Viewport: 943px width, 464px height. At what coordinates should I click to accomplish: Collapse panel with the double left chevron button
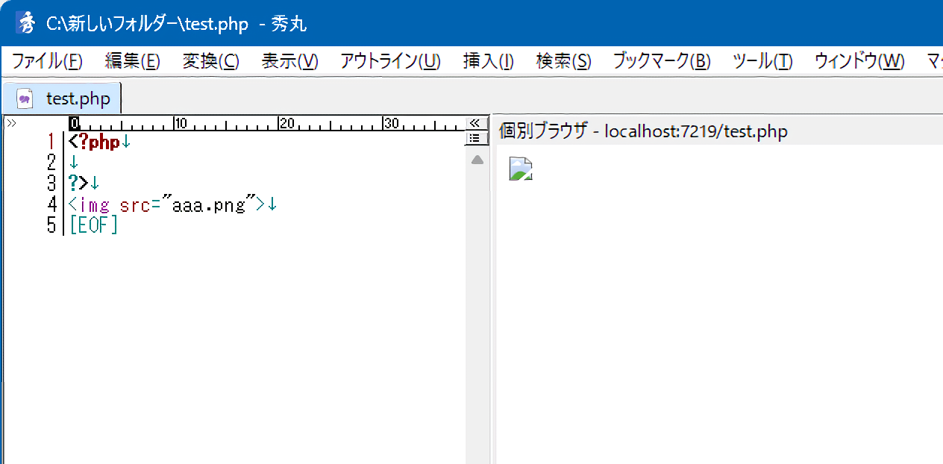(x=474, y=123)
